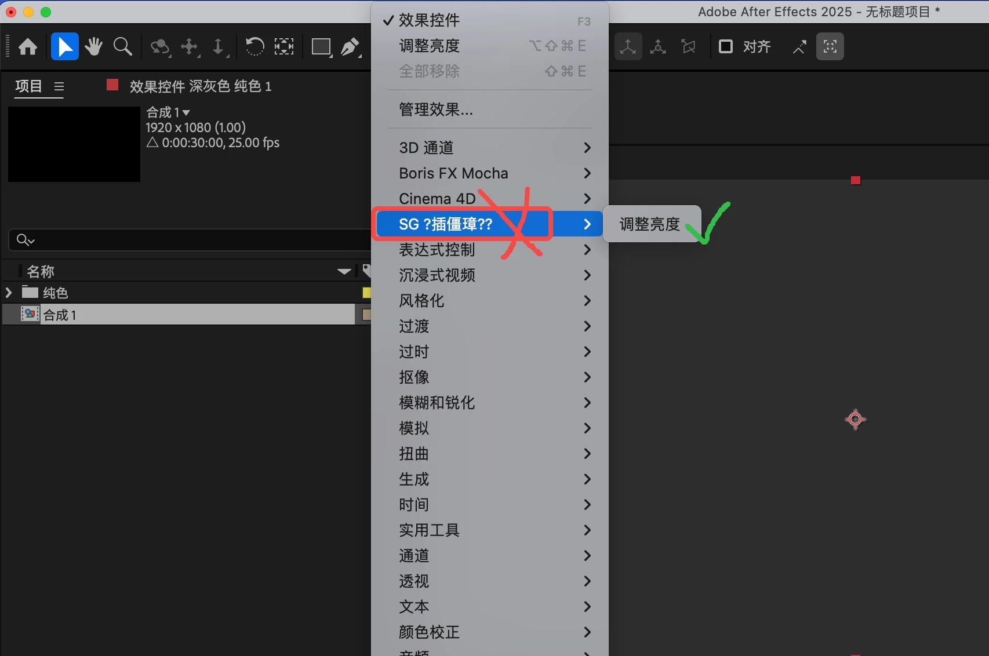Click the yellow label swatch for 纯色
The image size is (989, 656).
tap(366, 293)
